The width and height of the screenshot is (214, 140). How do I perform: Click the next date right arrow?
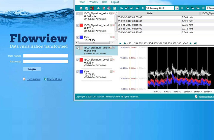(182, 8)
